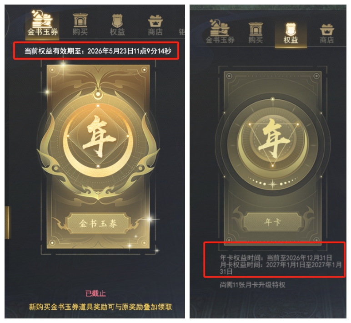Click the 金书玉券 plaque button

[98, 224]
